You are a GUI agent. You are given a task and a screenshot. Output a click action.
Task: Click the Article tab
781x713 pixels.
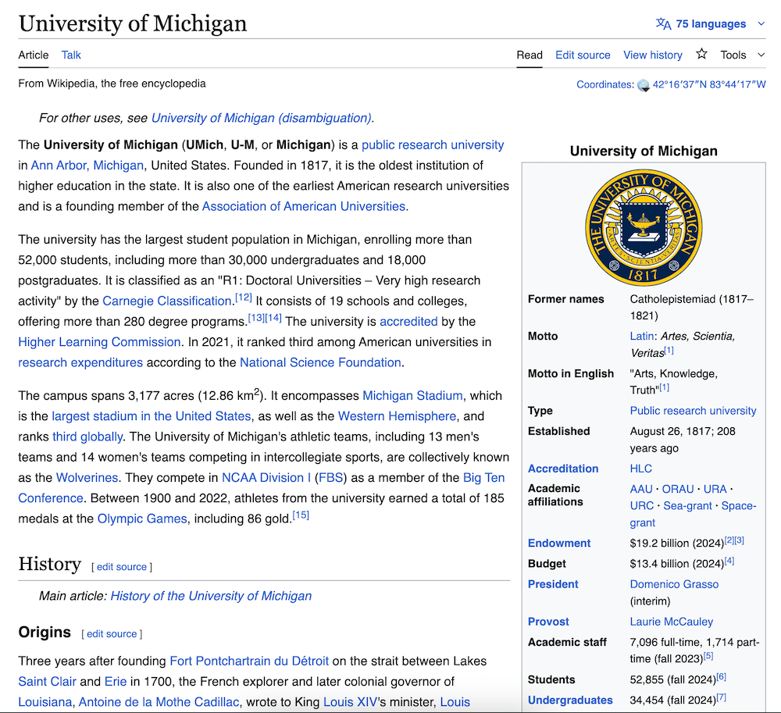(33, 55)
